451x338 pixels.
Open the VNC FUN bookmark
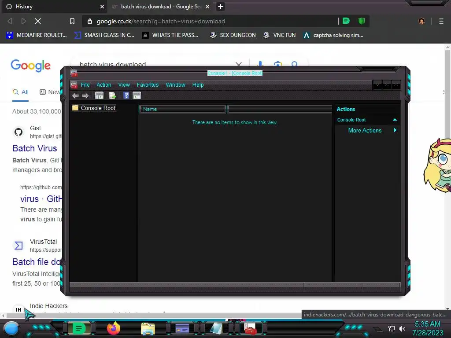[279, 35]
